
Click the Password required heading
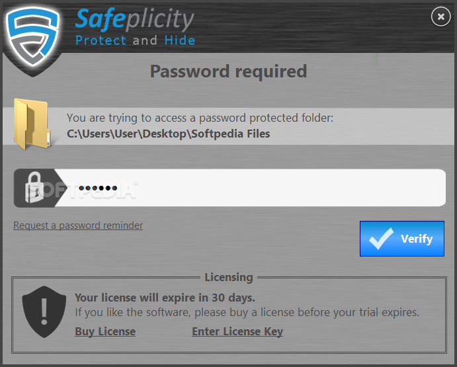[228, 71]
